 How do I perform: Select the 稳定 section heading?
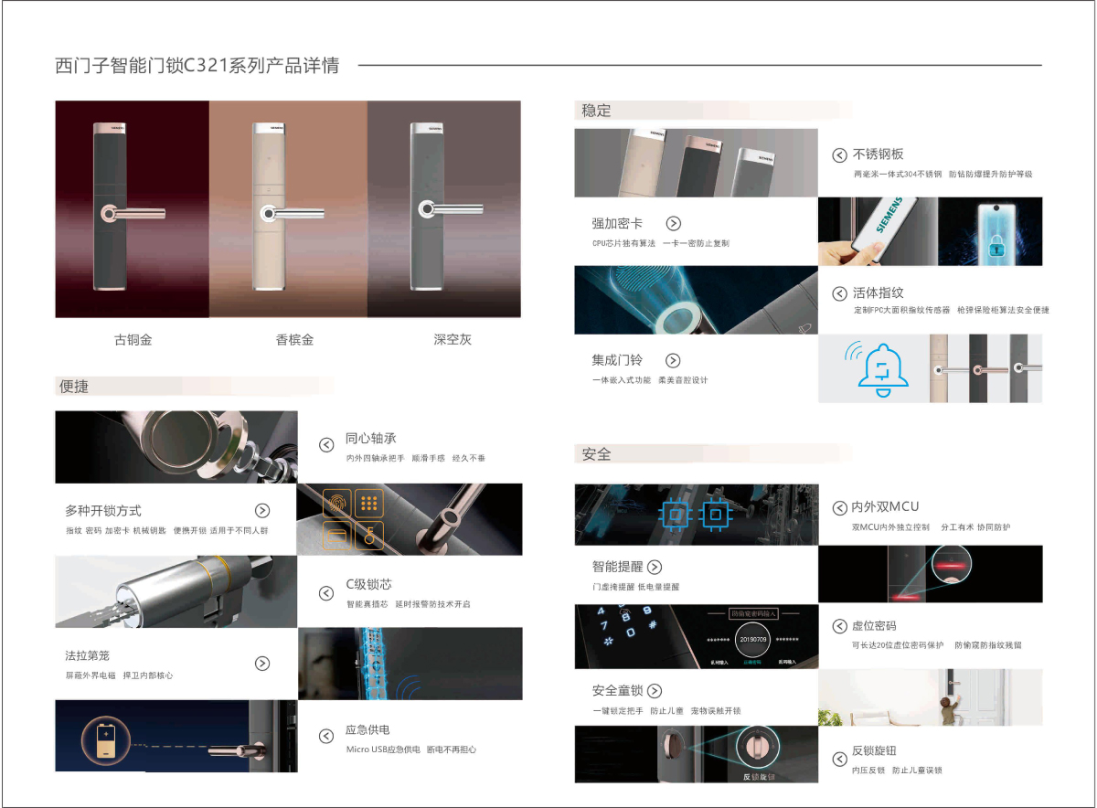click(x=597, y=111)
